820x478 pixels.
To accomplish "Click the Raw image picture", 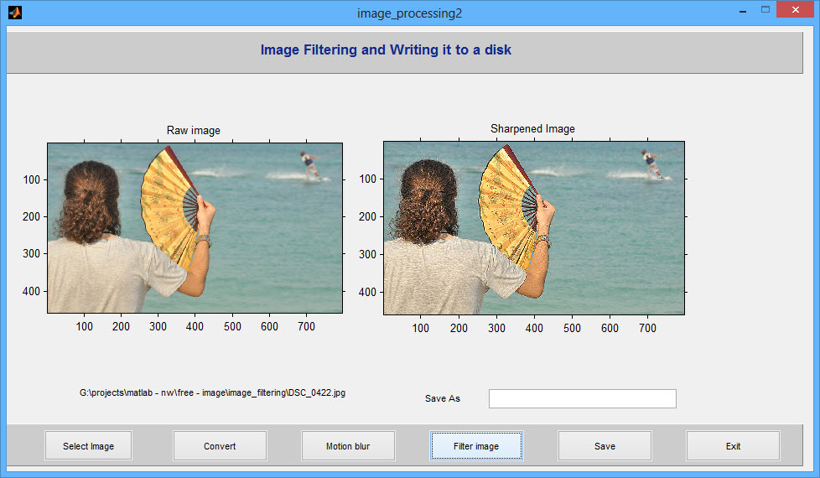I will pos(195,228).
